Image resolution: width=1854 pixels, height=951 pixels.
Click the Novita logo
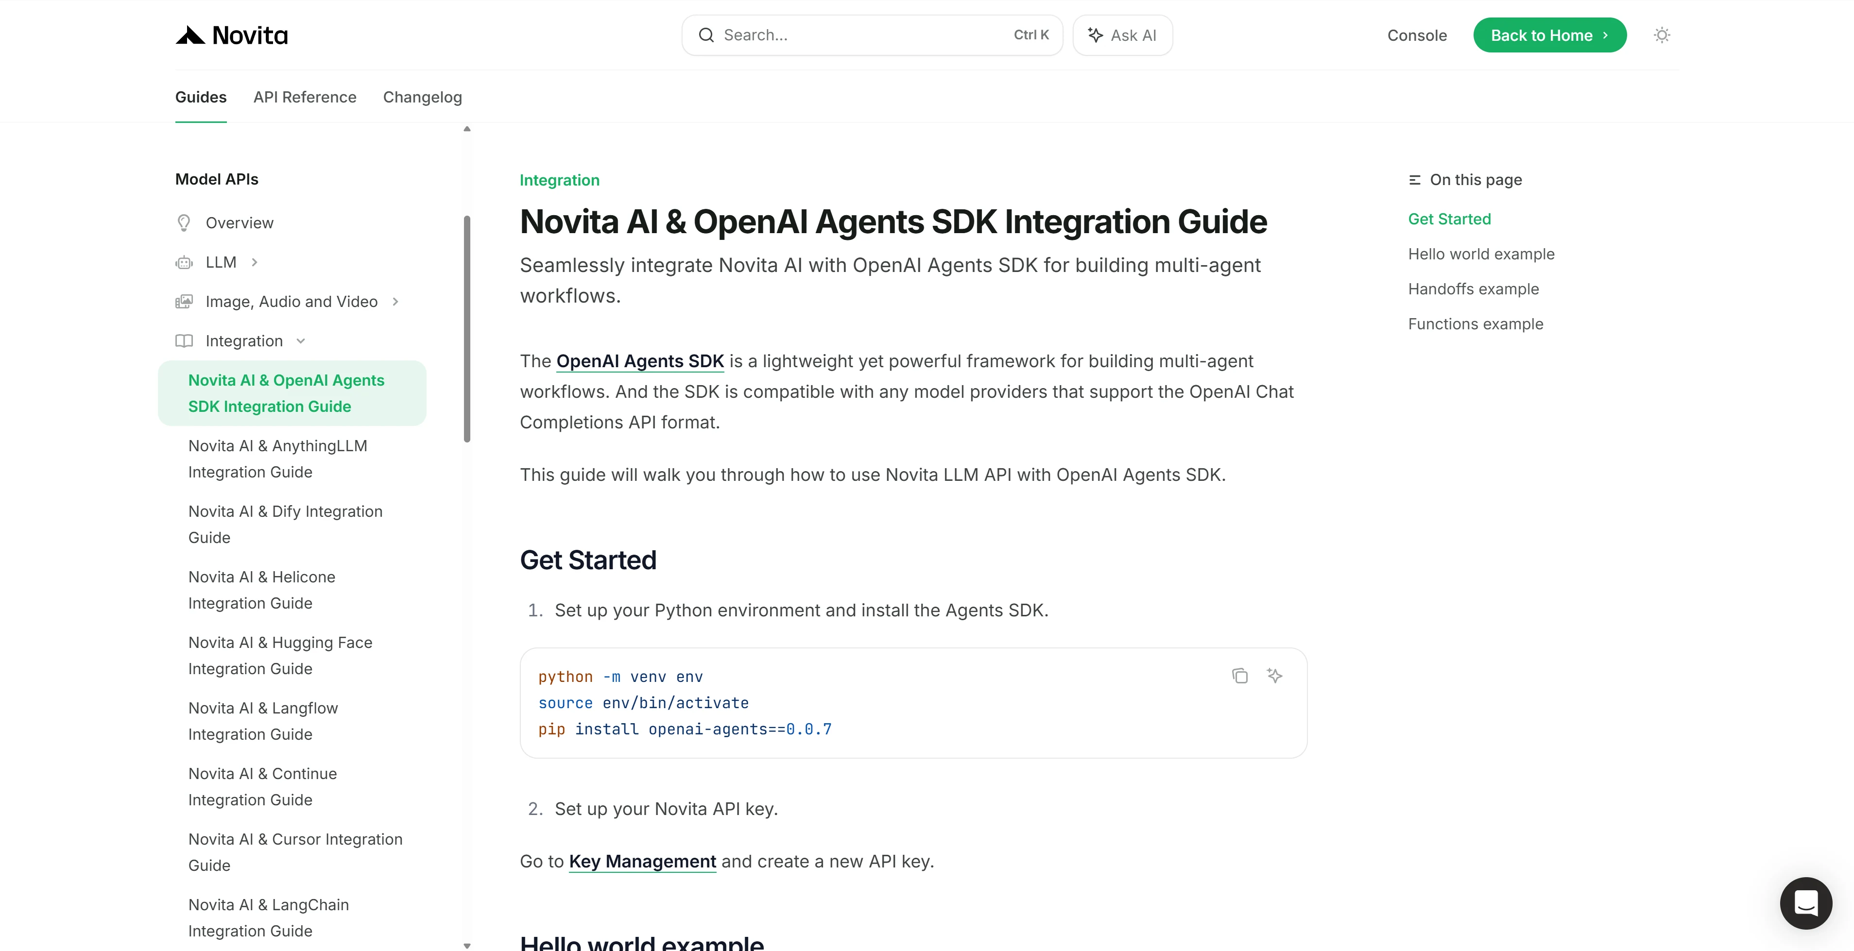point(231,35)
